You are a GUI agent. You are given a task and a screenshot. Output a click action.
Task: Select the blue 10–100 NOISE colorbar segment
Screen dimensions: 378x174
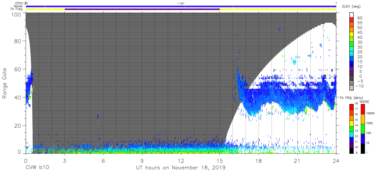coord(363,139)
